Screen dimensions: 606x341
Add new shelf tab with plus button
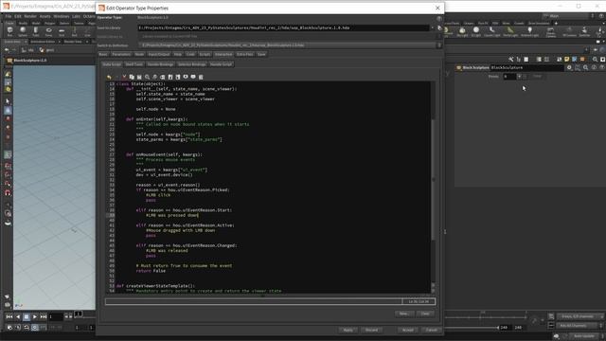pyautogui.click(x=556, y=23)
